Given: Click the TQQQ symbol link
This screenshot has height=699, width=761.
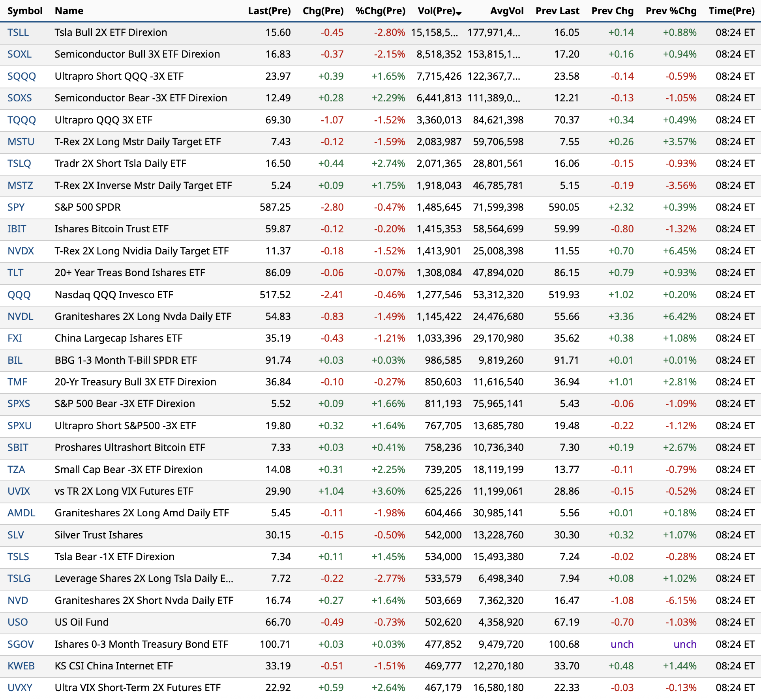Looking at the screenshot, I should [22, 120].
